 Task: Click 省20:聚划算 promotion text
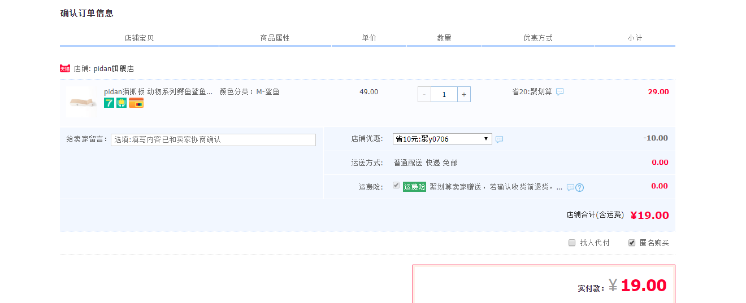coord(532,91)
